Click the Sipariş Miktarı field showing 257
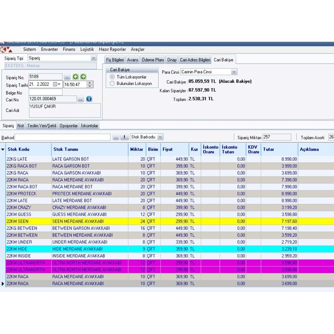Screen dimensions: 334x334 coord(277,137)
